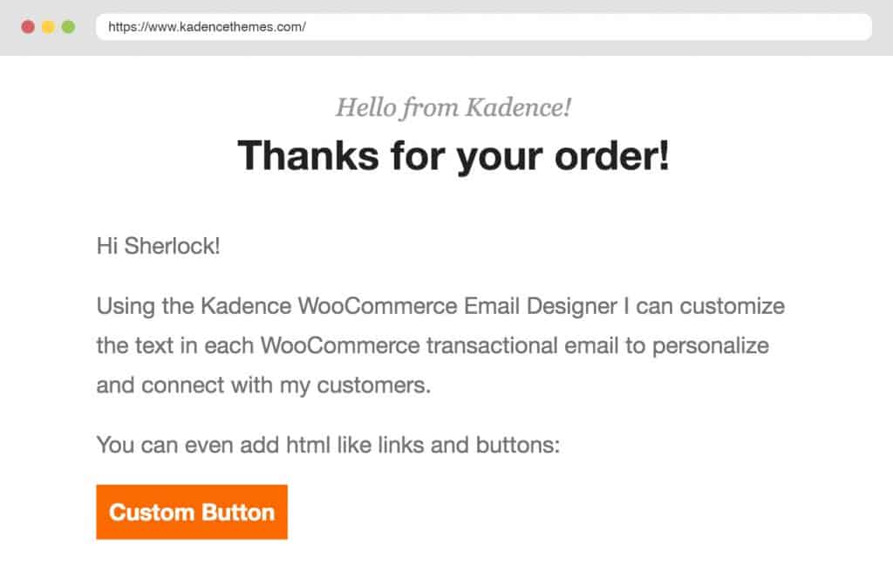This screenshot has width=893, height=586.
Task: Click the Custom Button label text
Action: 192,513
